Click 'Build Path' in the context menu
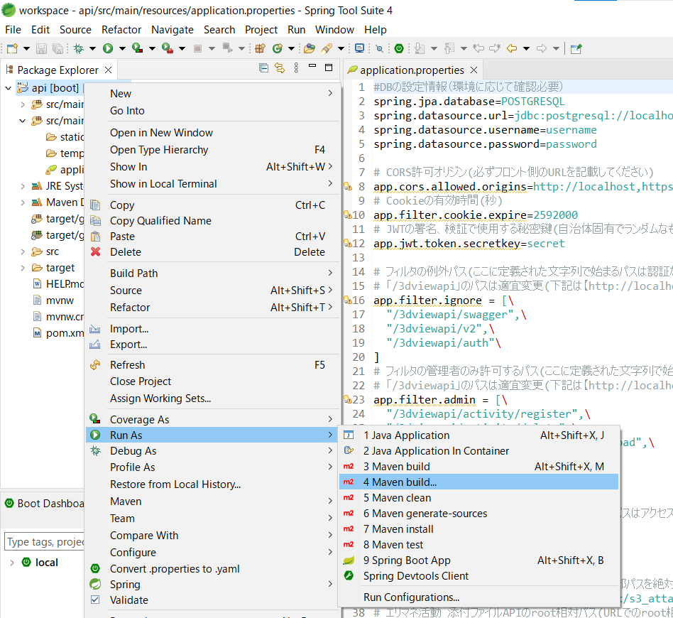This screenshot has width=673, height=618. (212, 273)
